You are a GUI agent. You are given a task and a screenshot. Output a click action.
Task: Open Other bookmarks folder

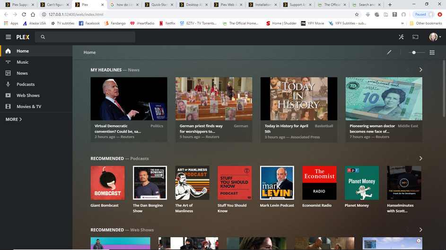[x=426, y=23]
